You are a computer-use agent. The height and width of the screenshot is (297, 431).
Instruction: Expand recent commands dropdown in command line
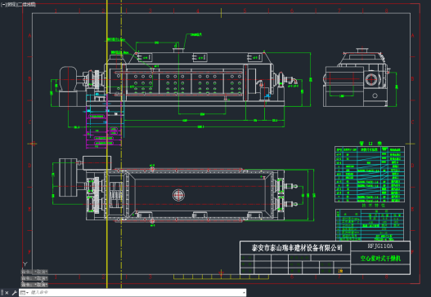point(25,293)
